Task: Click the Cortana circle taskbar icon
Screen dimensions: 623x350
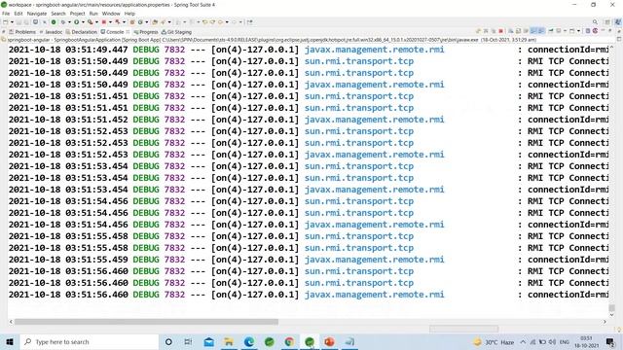Action: tap(168, 341)
